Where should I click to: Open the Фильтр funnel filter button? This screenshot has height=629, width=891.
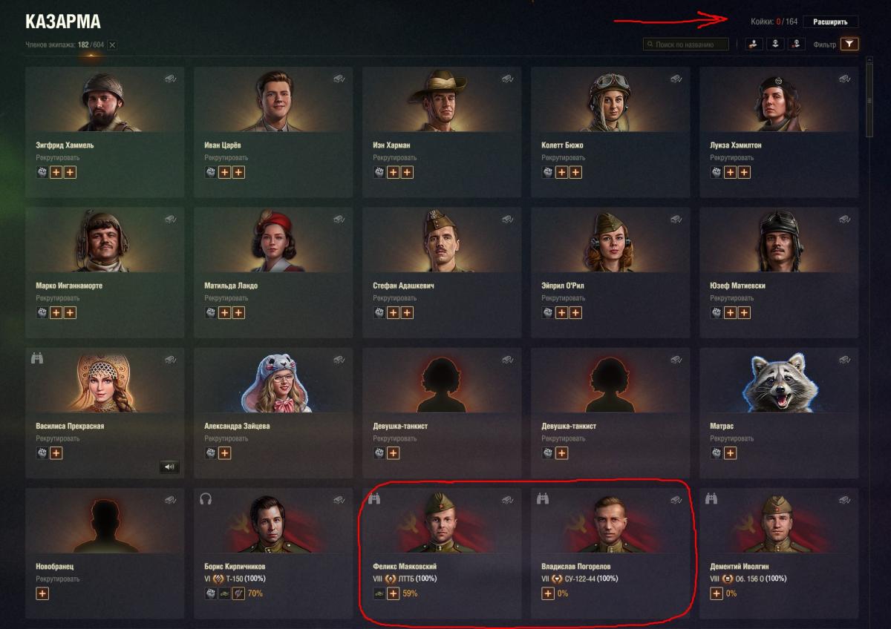tap(850, 44)
